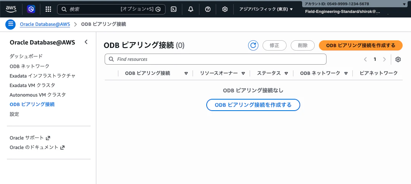Screen dimensions: 411x184
Task: Go to next page arrow
Action: (384, 59)
